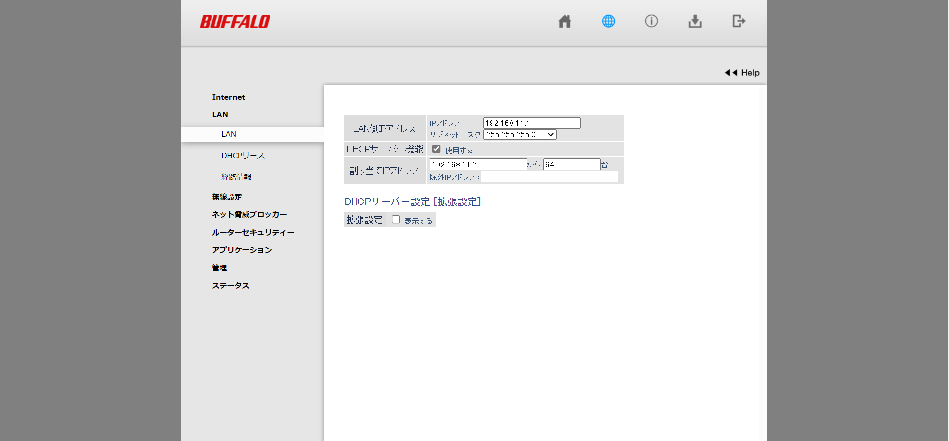Click the starting assigned IP address field

[x=478, y=165]
